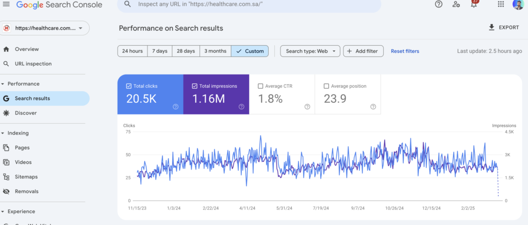The width and height of the screenshot is (528, 225).
Task: Click the Discover asterisk icon
Action: (6, 113)
